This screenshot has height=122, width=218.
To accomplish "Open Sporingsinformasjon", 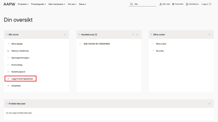I will [x=20, y=58].
